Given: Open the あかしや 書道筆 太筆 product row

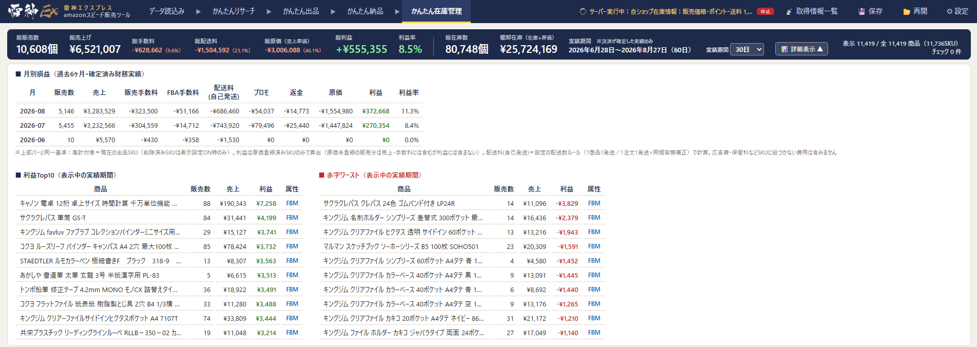Looking at the screenshot, I should [159, 275].
